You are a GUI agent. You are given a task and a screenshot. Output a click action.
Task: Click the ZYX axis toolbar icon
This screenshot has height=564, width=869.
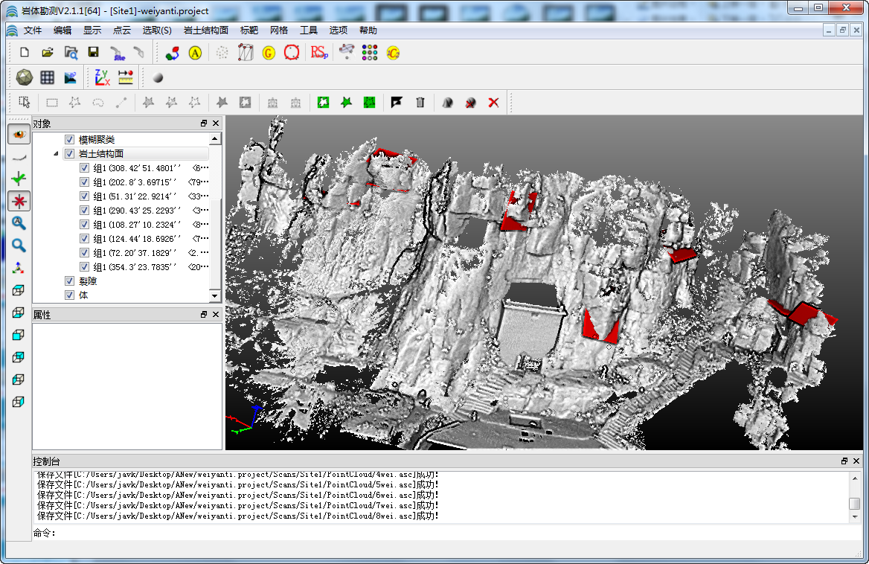click(102, 77)
